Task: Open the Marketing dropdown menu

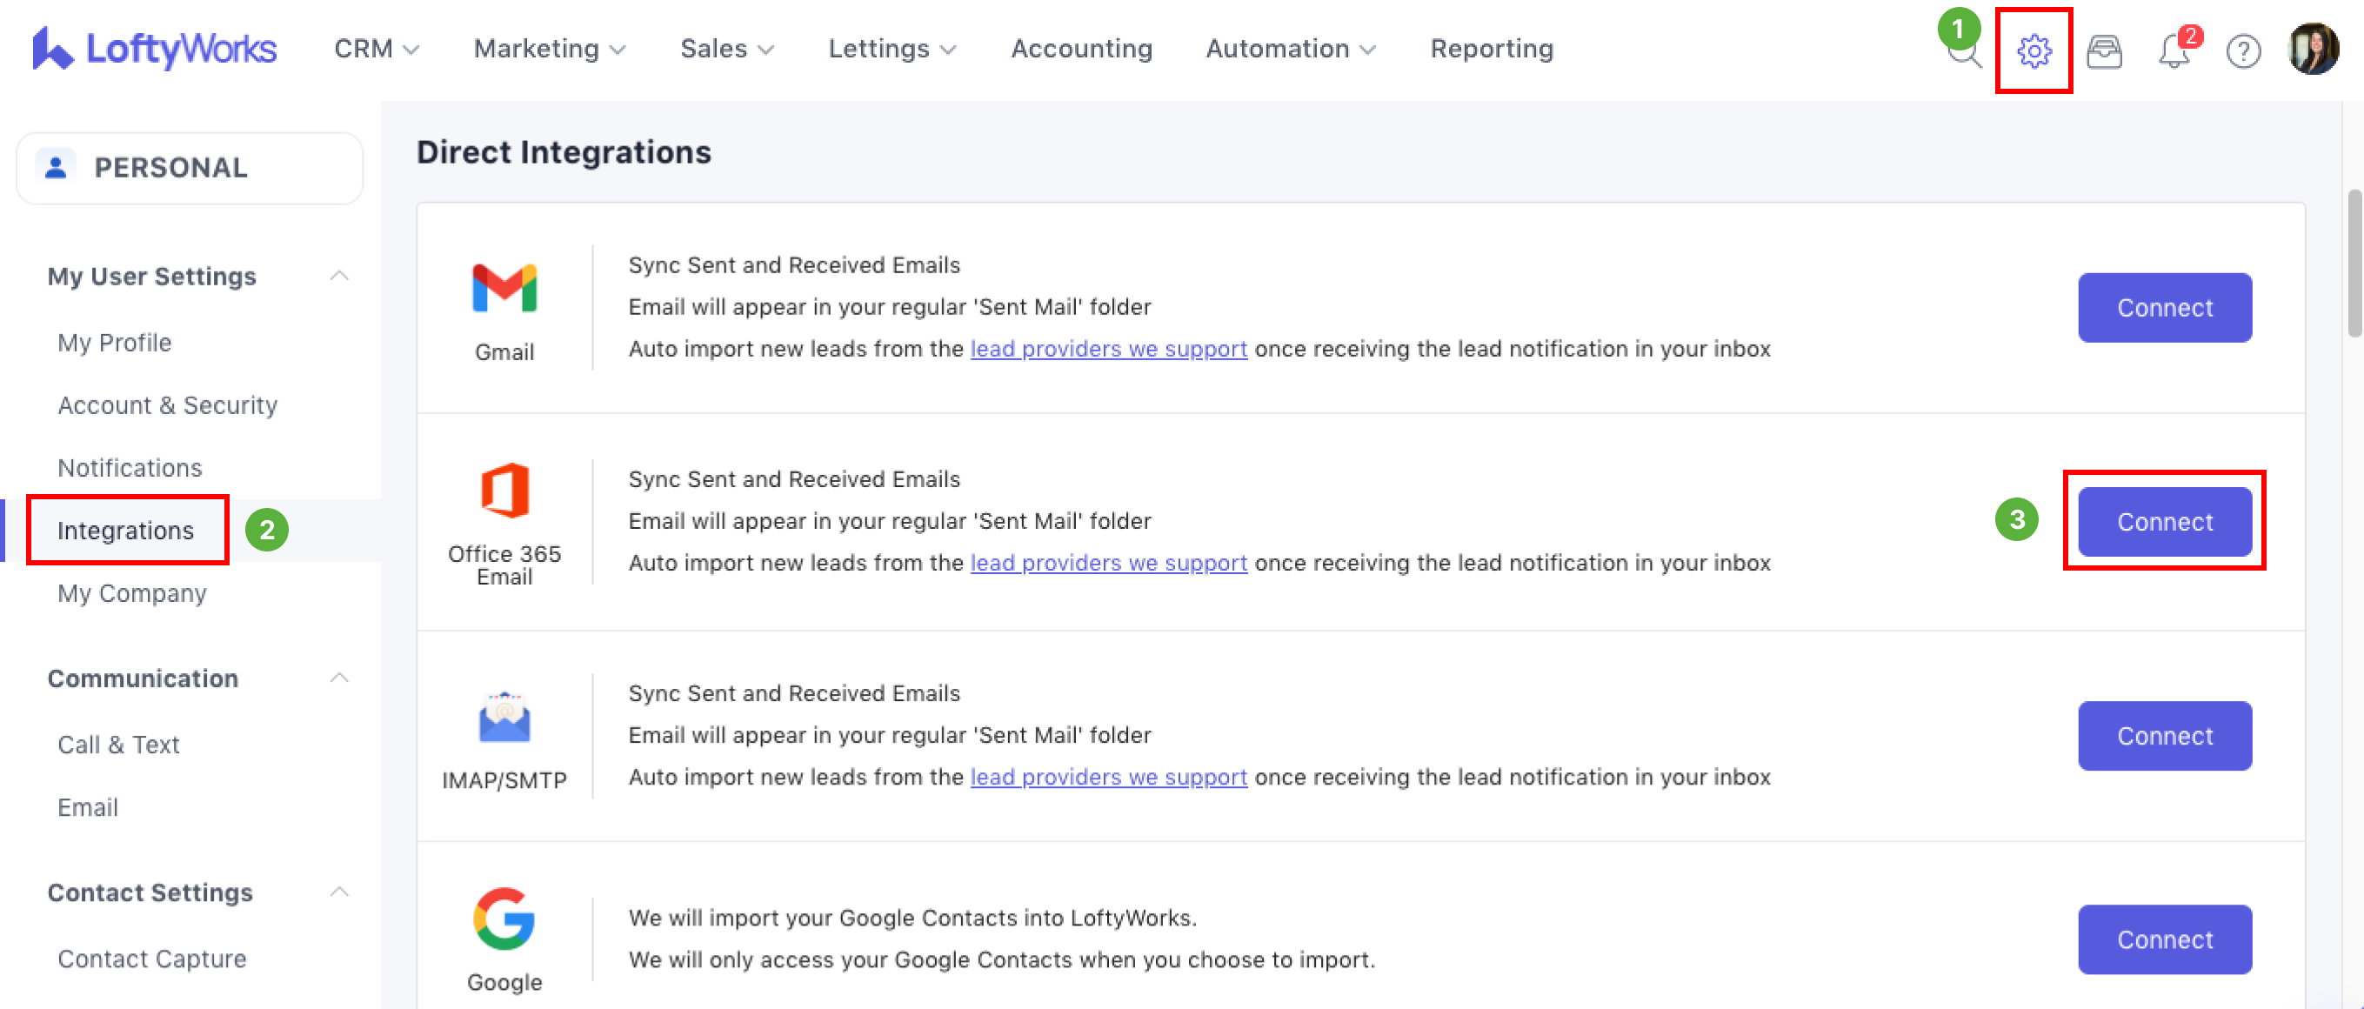Action: [x=549, y=49]
